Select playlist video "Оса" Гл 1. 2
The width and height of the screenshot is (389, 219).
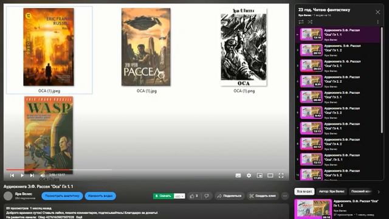338,50
